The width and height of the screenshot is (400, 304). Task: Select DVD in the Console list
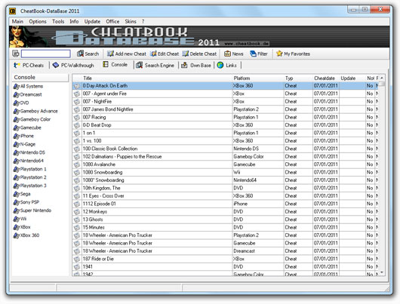(24, 103)
